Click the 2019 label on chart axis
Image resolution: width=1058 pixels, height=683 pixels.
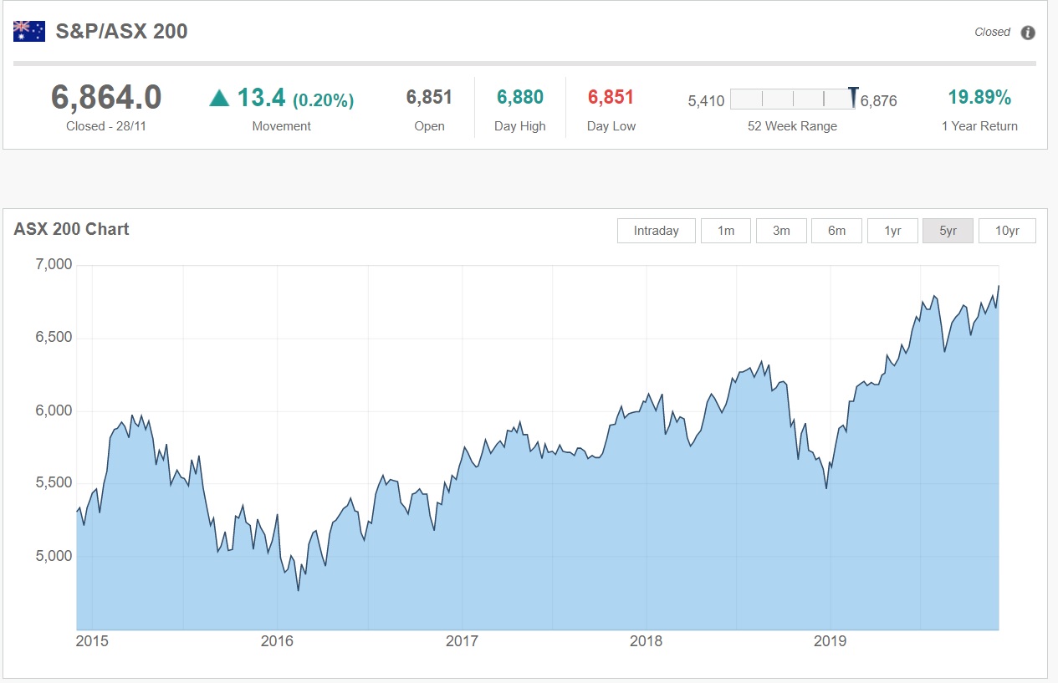pos(830,641)
